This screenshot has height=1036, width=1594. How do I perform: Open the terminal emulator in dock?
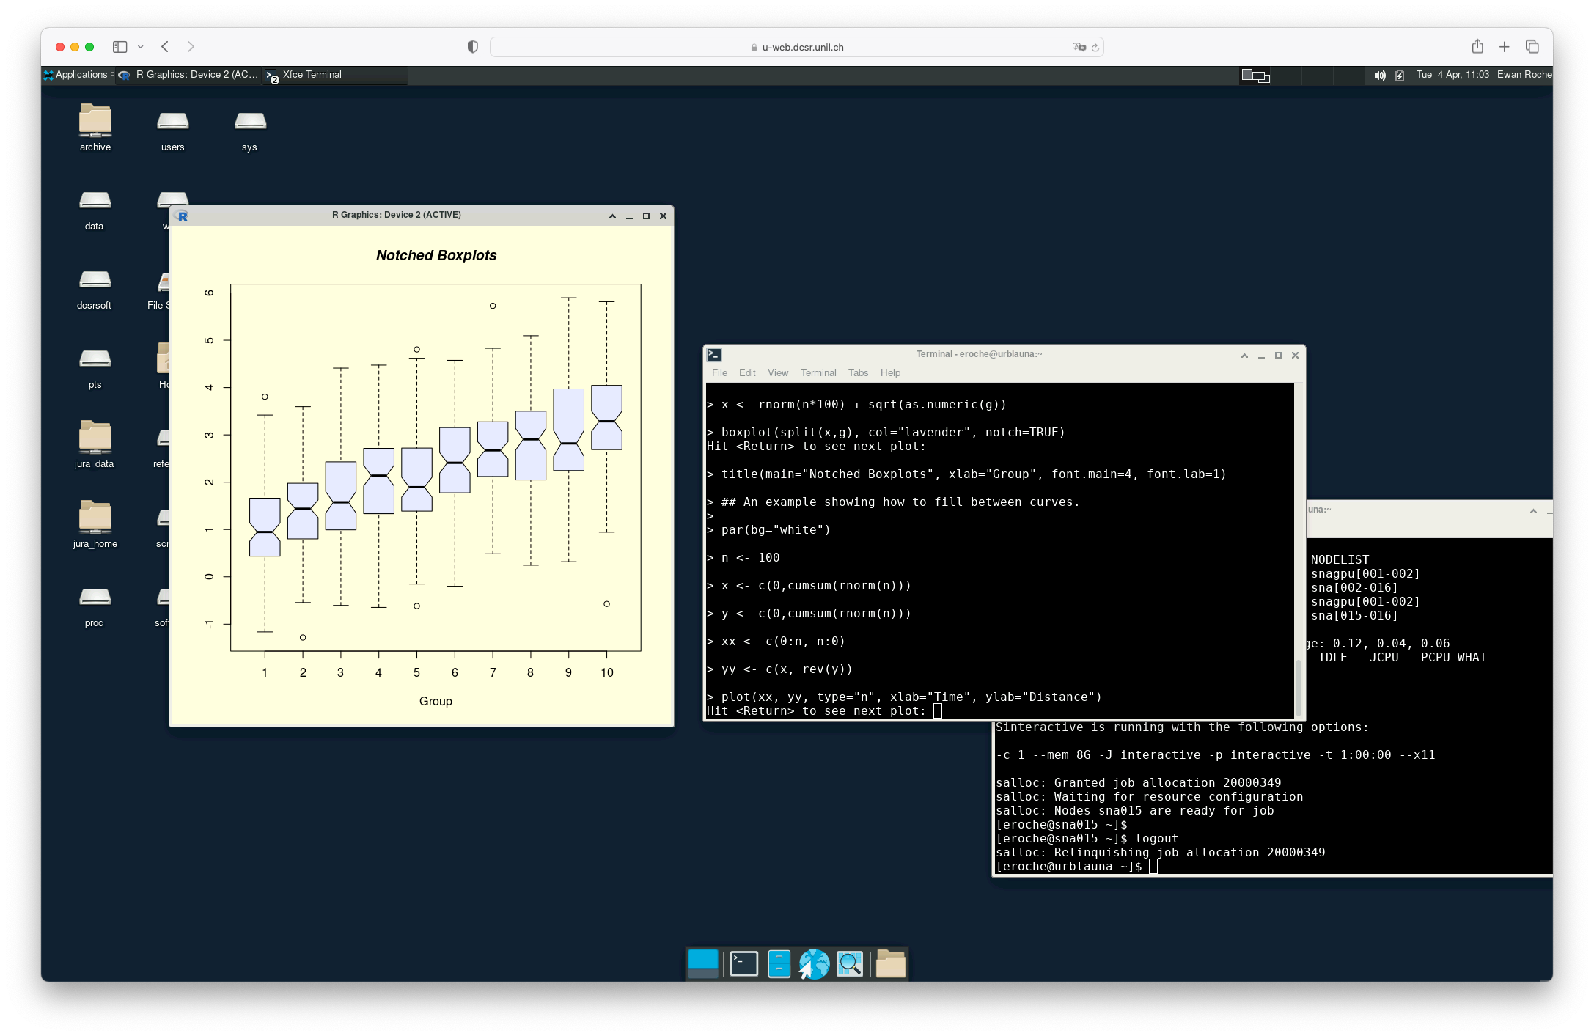pyautogui.click(x=743, y=964)
